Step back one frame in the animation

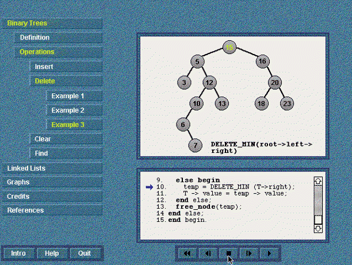[x=208, y=254]
